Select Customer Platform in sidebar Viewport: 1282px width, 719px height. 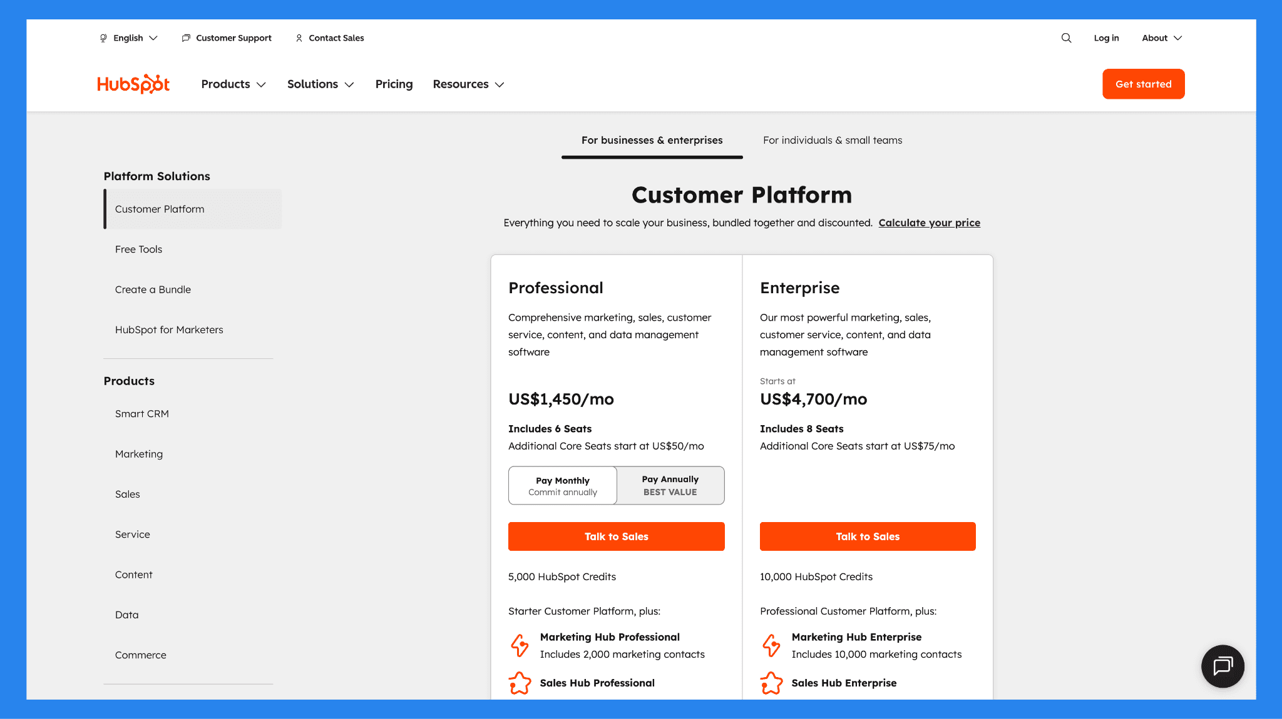pyautogui.click(x=192, y=209)
